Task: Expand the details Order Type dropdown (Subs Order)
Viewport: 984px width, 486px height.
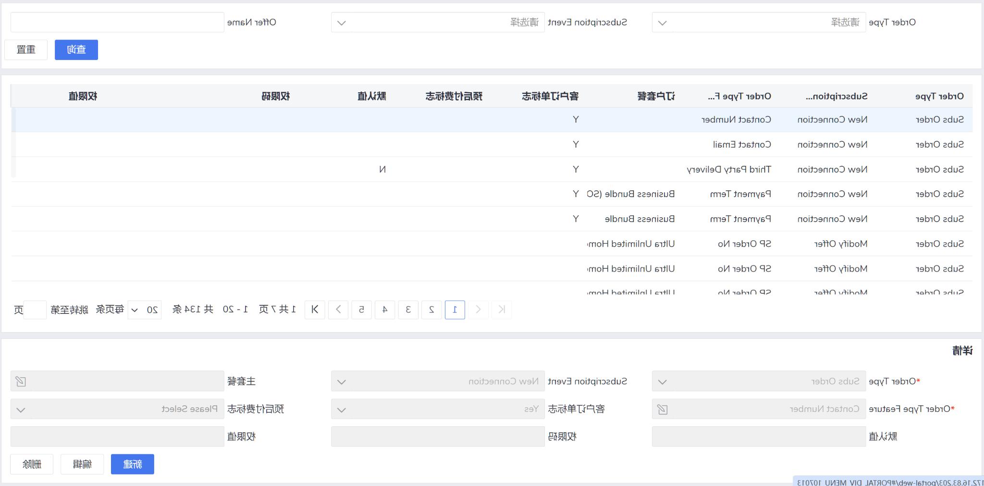Action: 759,381
